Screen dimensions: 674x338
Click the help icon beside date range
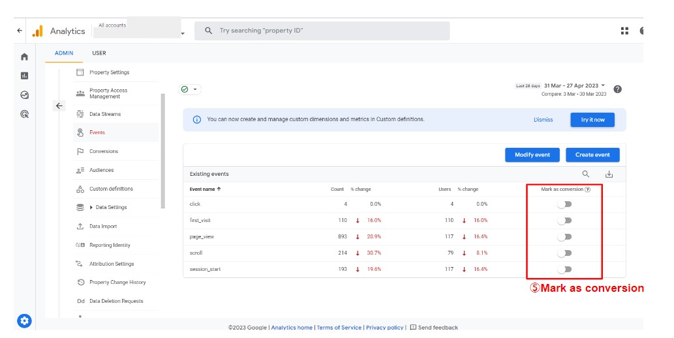point(617,89)
